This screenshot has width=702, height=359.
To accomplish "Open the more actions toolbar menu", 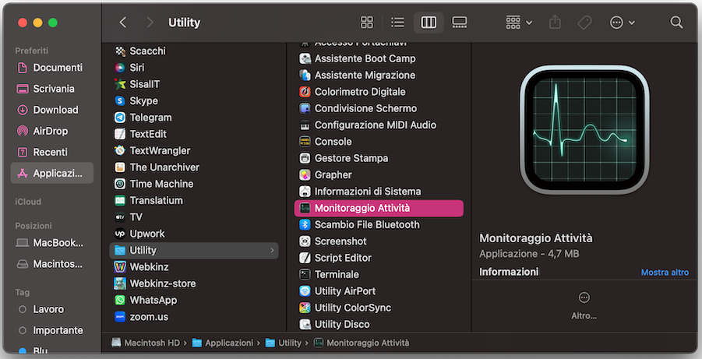I will tap(623, 23).
